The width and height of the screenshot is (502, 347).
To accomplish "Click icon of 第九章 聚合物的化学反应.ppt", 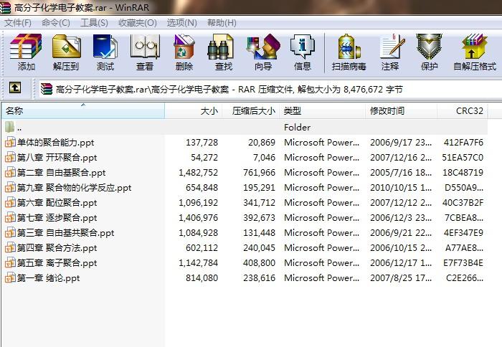I will [x=10, y=187].
